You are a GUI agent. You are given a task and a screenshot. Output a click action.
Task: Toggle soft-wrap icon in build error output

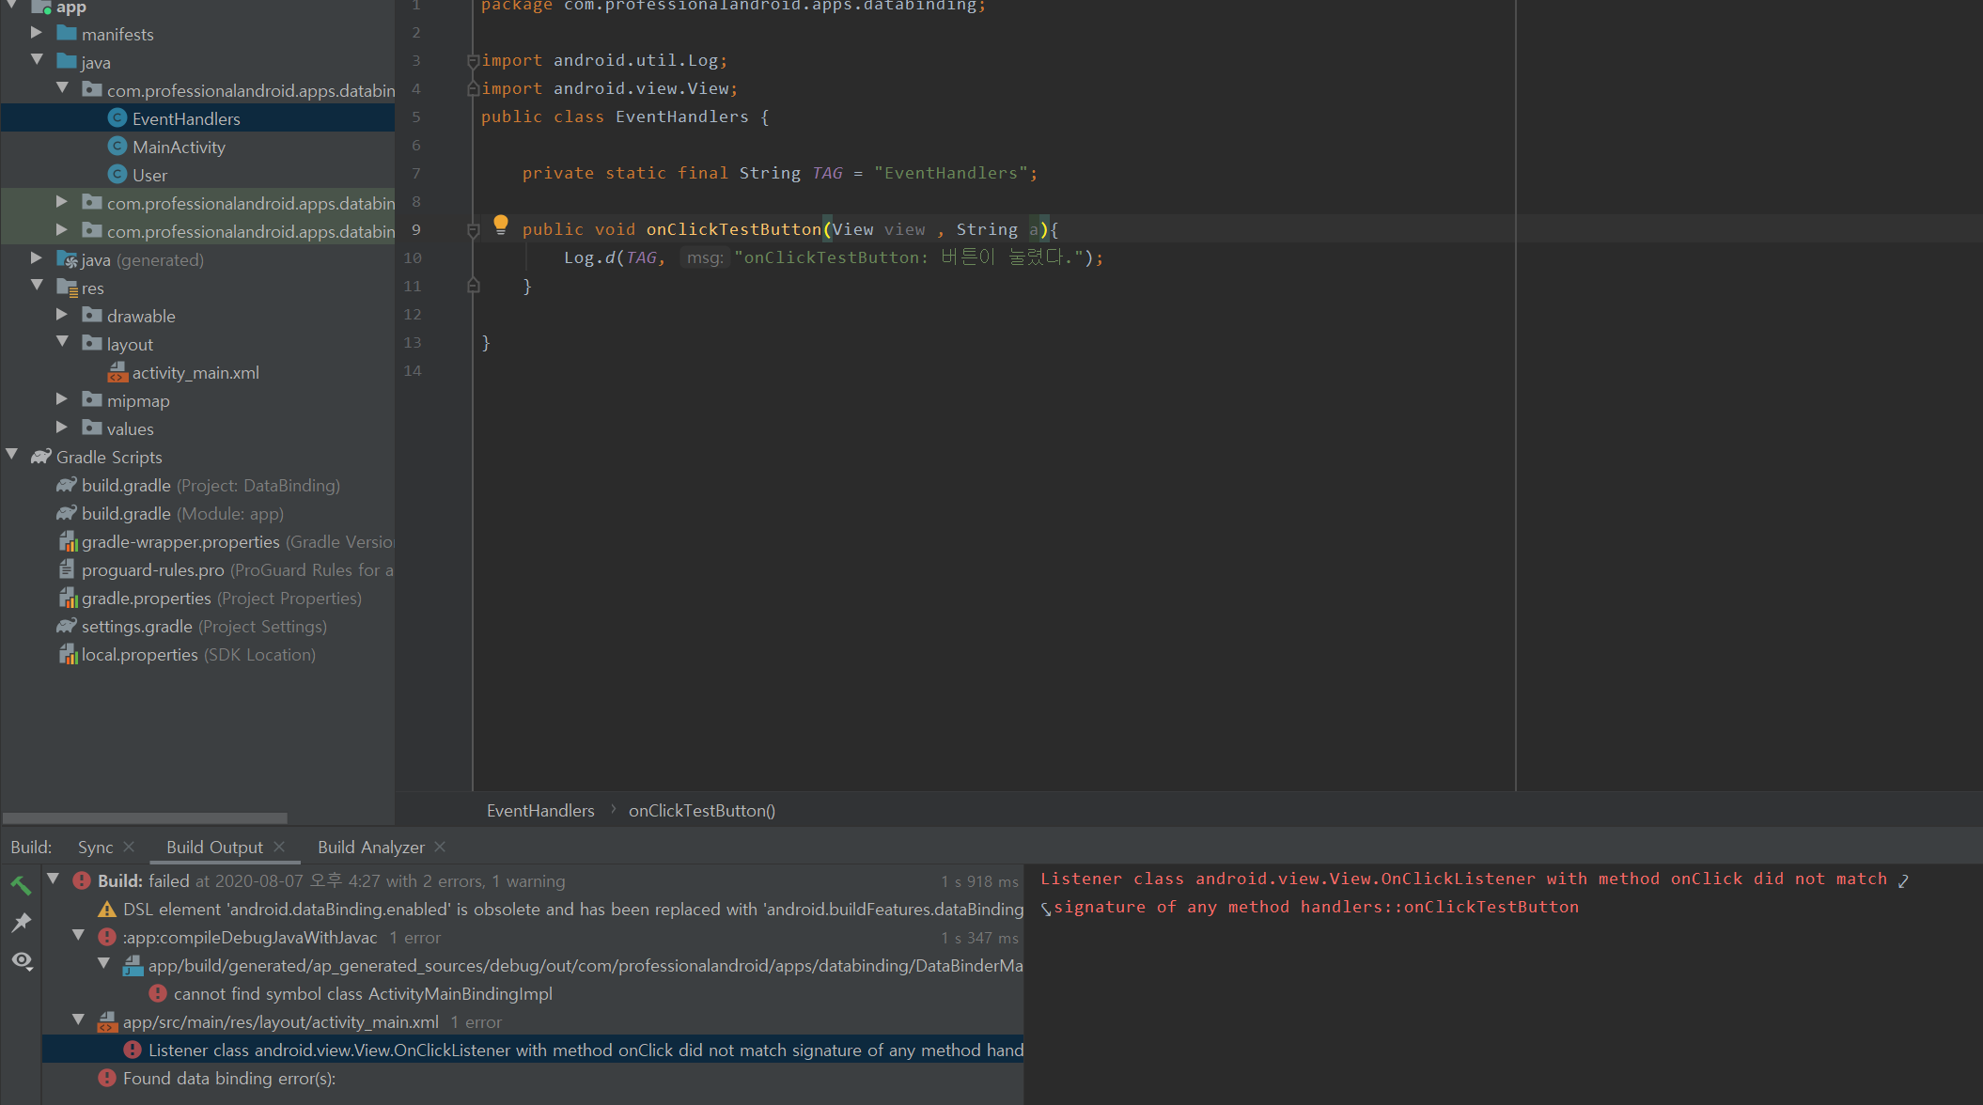[1903, 880]
